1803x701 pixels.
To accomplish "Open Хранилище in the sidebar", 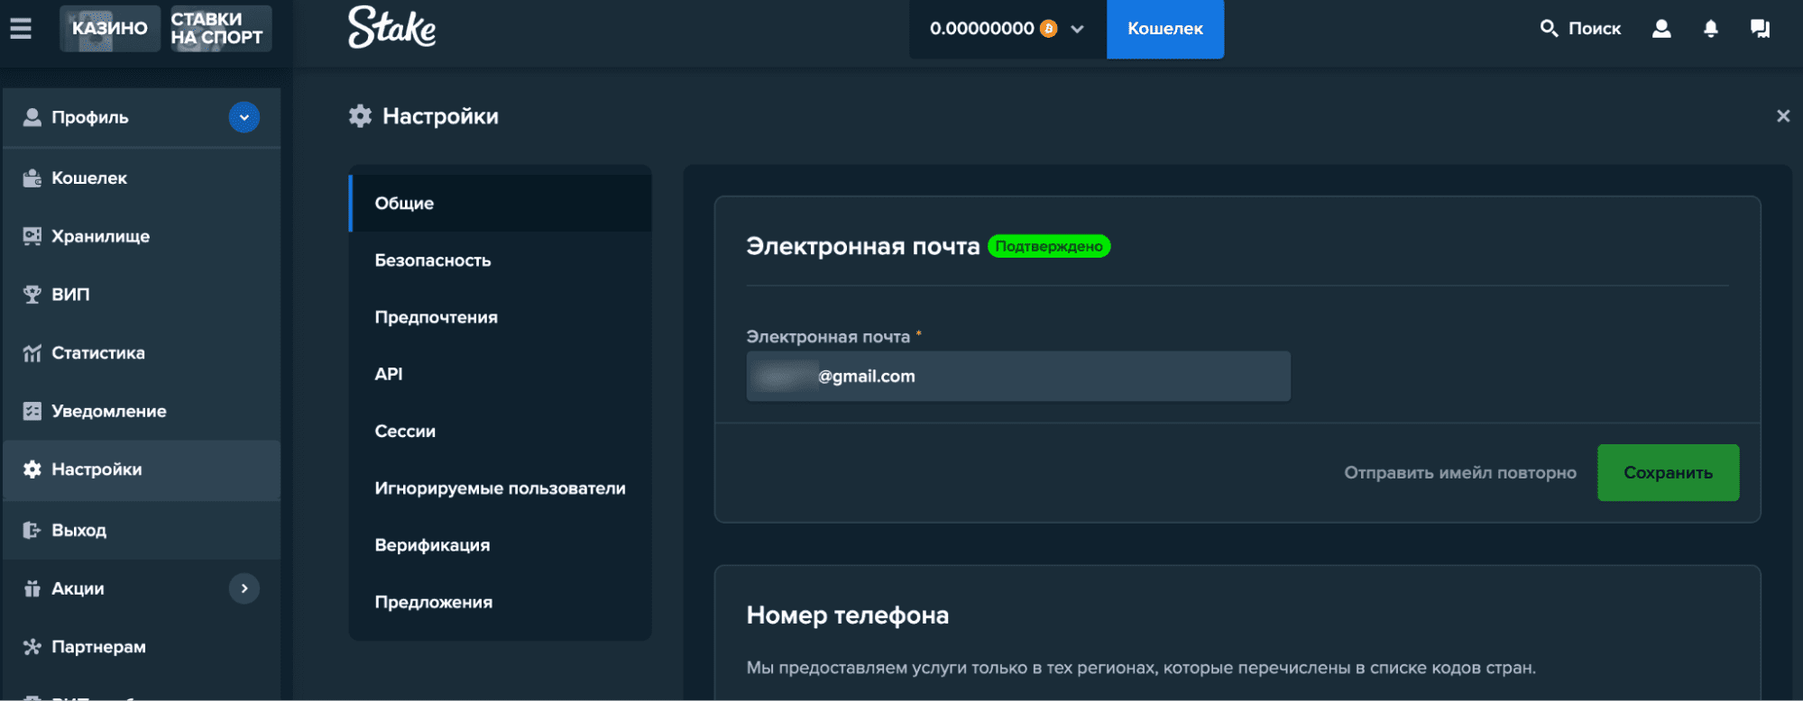I will (x=142, y=236).
